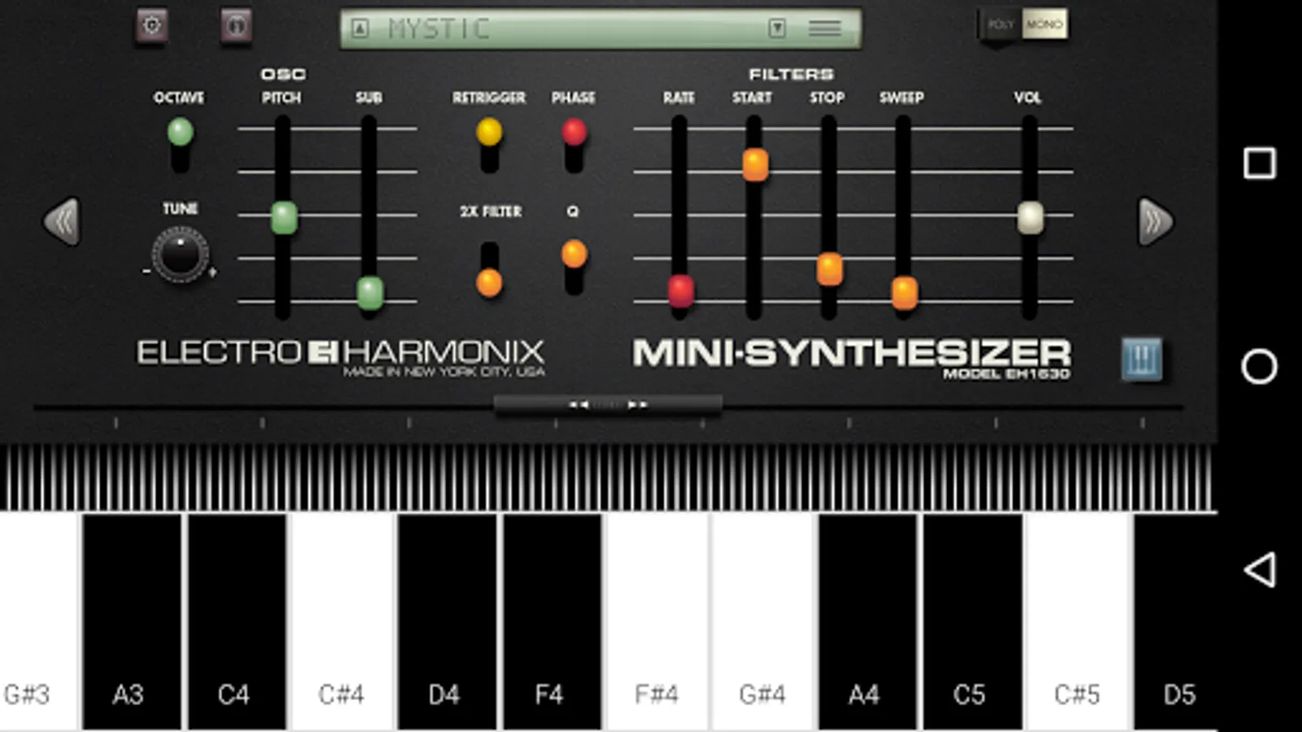Screen dimensions: 1302x732
Task: Shift keyboard left with rewind arrows
Action: pos(578,404)
